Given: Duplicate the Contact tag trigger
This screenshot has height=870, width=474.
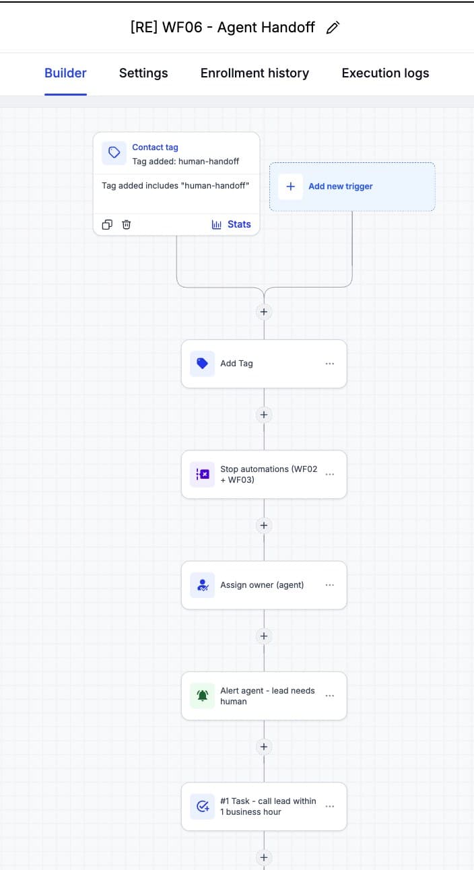Looking at the screenshot, I should (x=107, y=225).
